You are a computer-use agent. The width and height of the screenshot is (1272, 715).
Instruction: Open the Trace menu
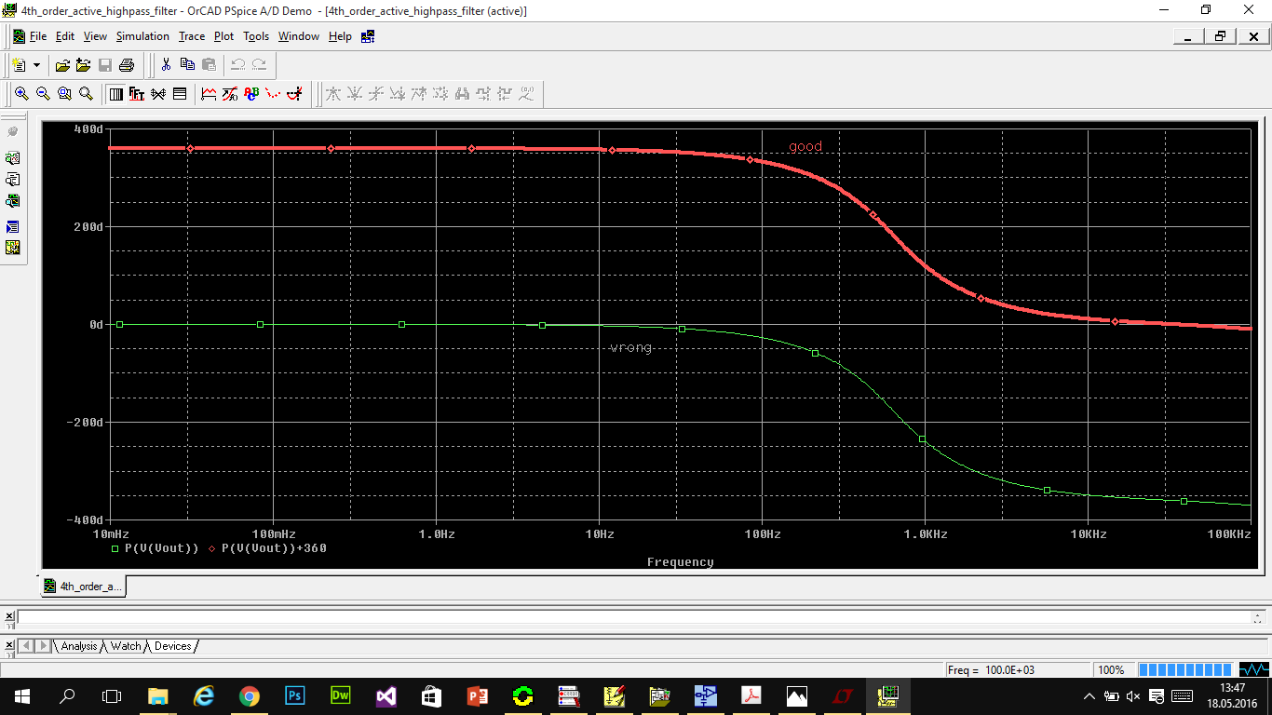pos(192,36)
